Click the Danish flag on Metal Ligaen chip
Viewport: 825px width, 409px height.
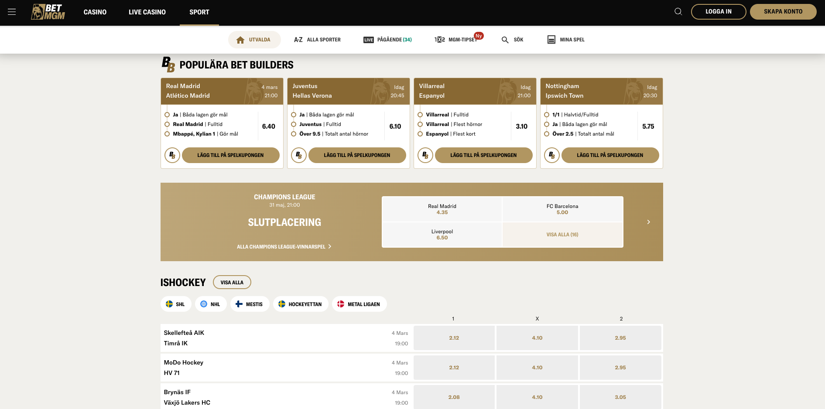point(341,304)
